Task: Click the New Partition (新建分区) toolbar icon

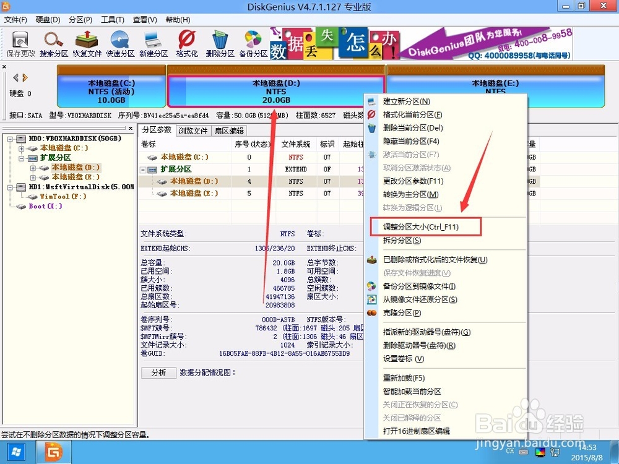Action: [x=154, y=44]
